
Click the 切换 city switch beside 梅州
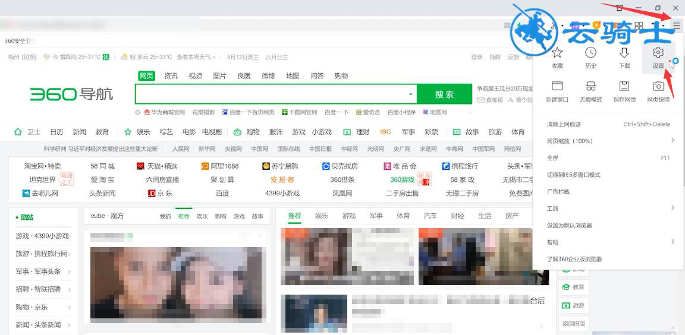30,57
